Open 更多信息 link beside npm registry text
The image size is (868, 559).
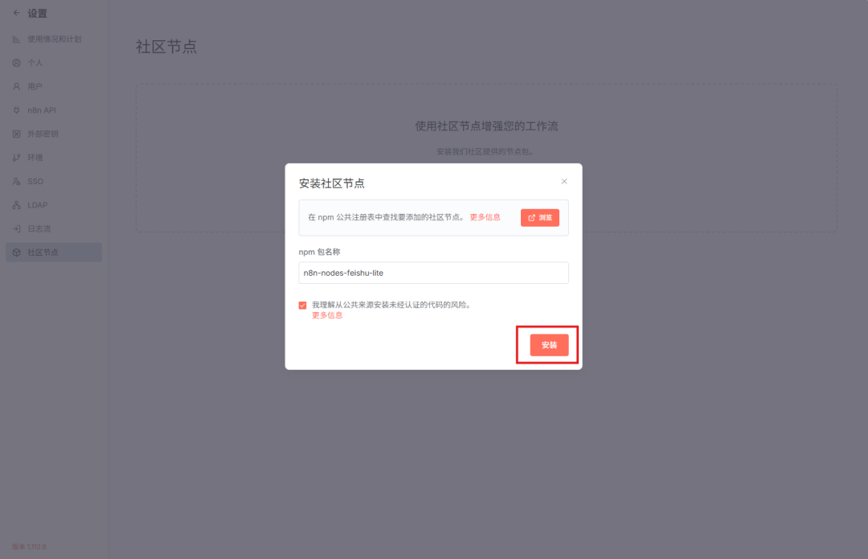tap(485, 217)
